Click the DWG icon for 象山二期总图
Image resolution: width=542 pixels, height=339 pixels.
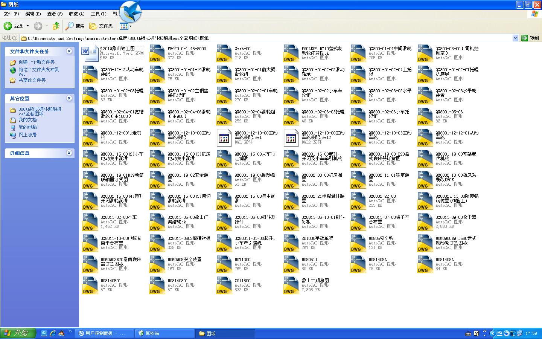(x=291, y=286)
